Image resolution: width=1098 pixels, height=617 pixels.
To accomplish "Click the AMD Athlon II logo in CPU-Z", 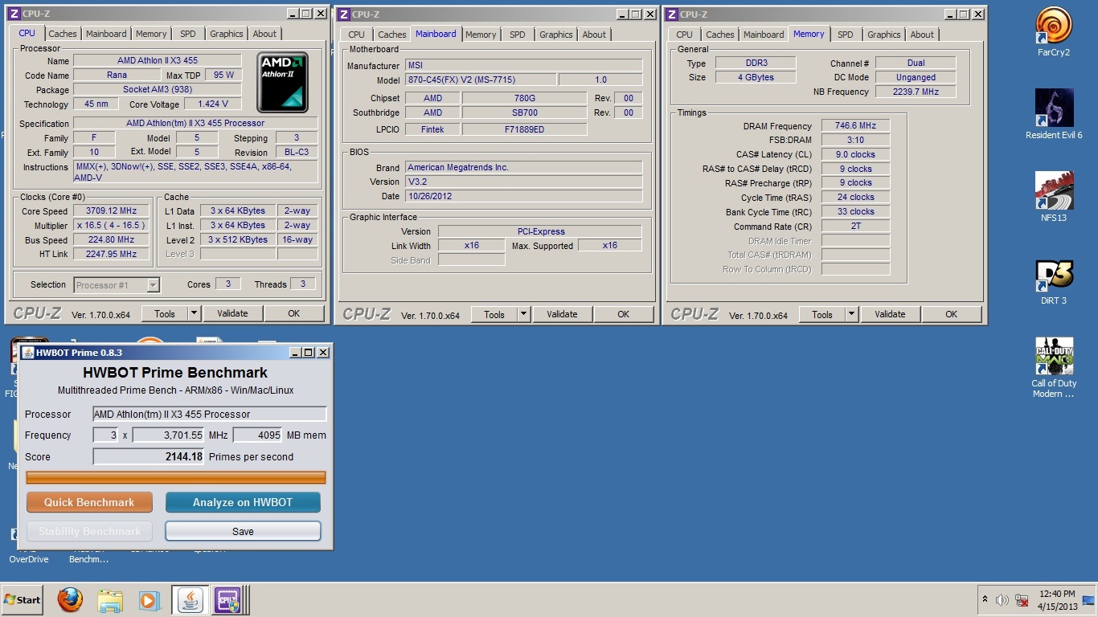I will [282, 82].
